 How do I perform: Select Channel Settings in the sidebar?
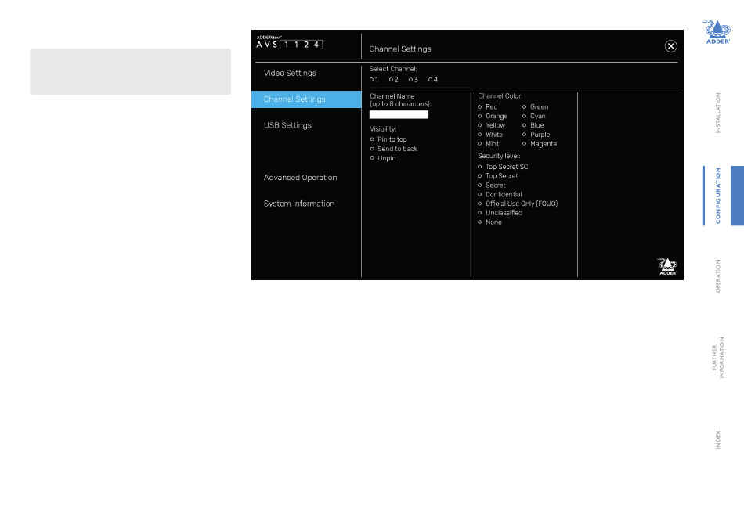click(x=306, y=99)
